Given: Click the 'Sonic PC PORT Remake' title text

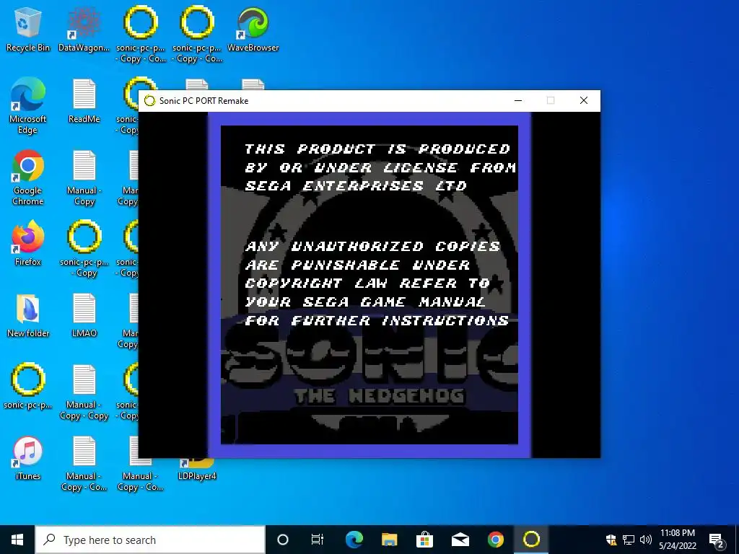Looking at the screenshot, I should (204, 101).
